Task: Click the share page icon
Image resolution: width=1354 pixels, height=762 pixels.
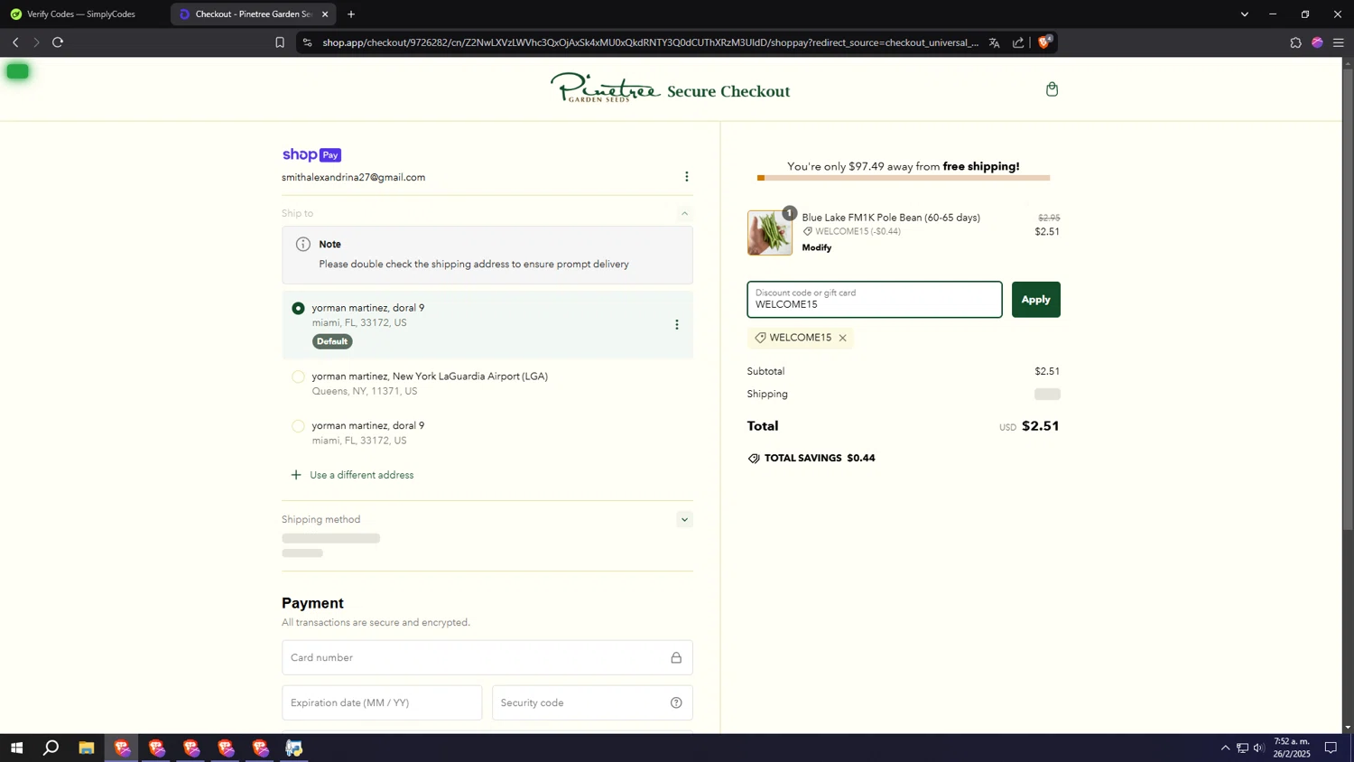Action: coord(1018,42)
